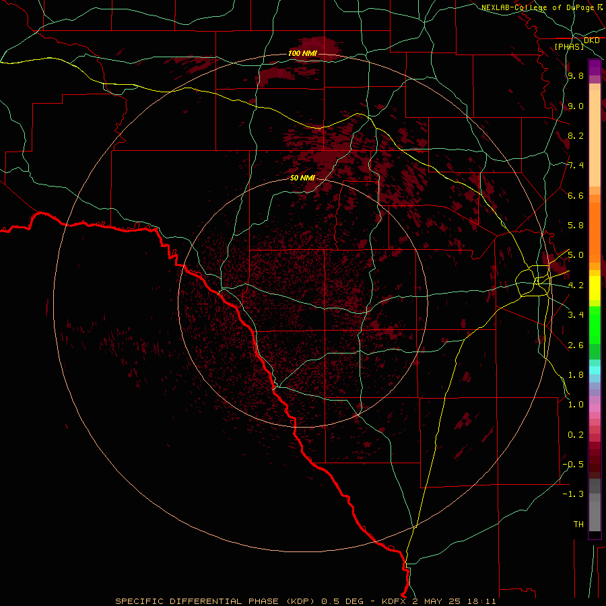
Task: Pick the bright green swatch in color bar
Action: coord(595,325)
